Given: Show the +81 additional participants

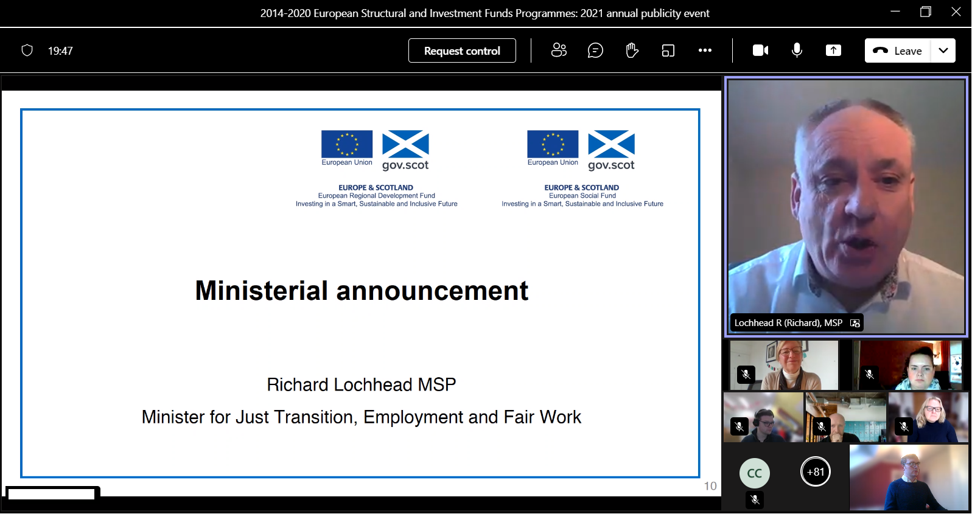Looking at the screenshot, I should (x=815, y=471).
